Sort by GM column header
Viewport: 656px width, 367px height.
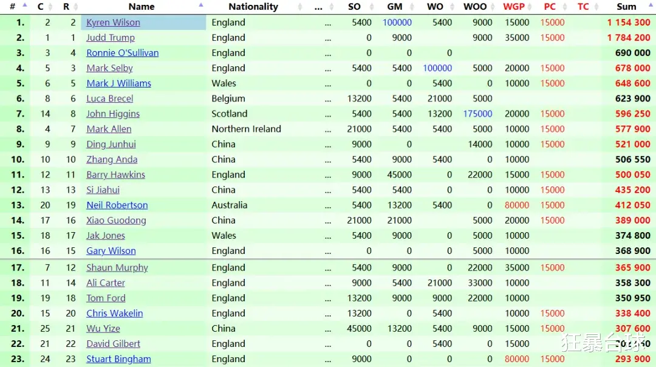tap(395, 7)
